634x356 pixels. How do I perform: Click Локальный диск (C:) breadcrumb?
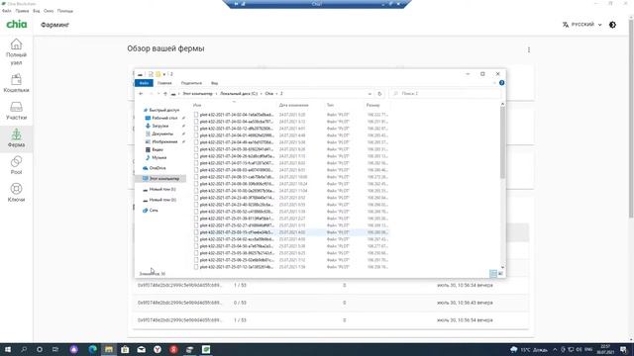239,94
